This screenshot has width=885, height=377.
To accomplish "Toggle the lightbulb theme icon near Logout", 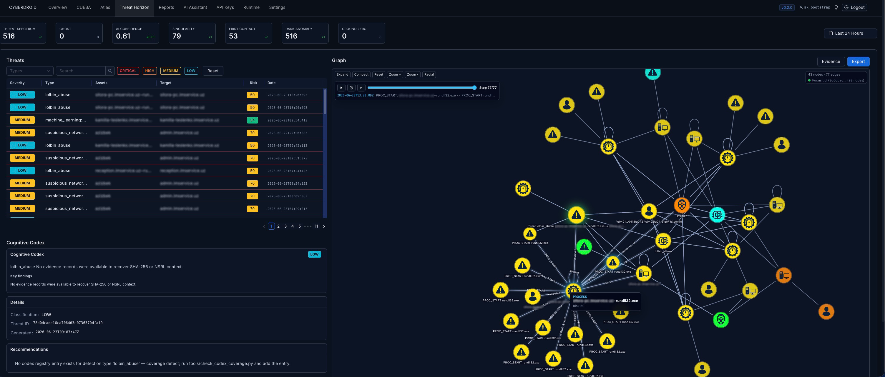I will (x=836, y=7).
